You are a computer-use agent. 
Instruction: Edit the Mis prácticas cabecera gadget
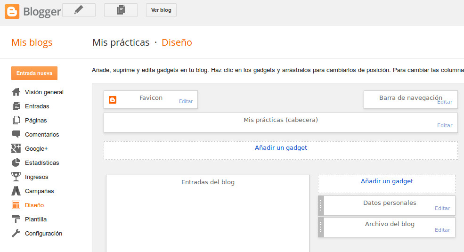[445, 125]
